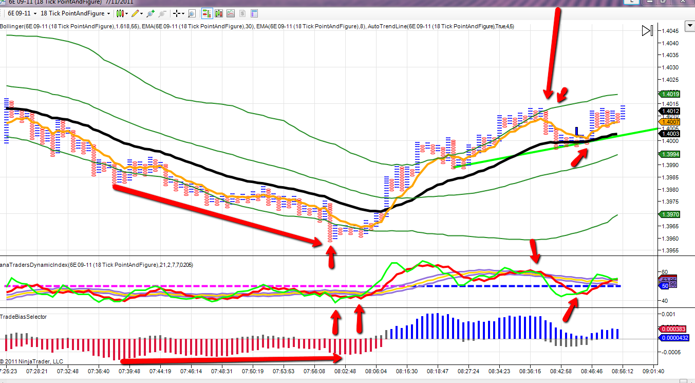The height and width of the screenshot is (383, 695).
Task: Click the 08:27:24 time axis label
Action: 468,371
